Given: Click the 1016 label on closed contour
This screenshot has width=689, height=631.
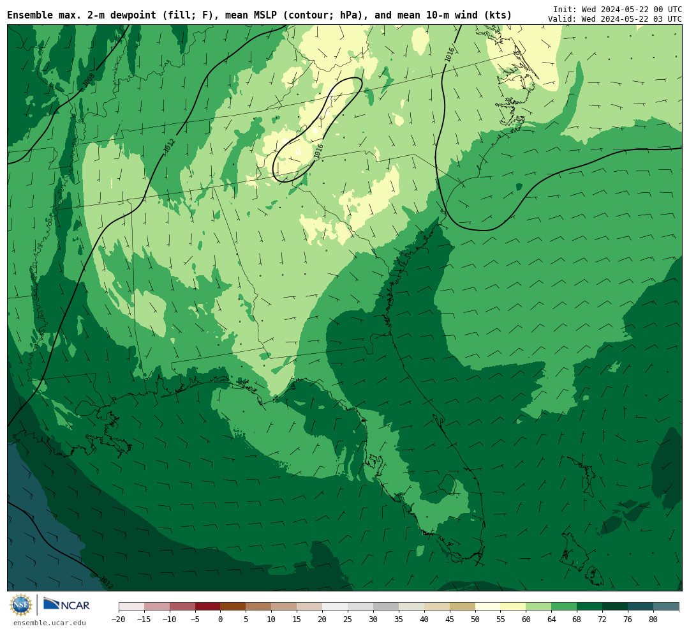Looking at the screenshot, I should point(318,151).
